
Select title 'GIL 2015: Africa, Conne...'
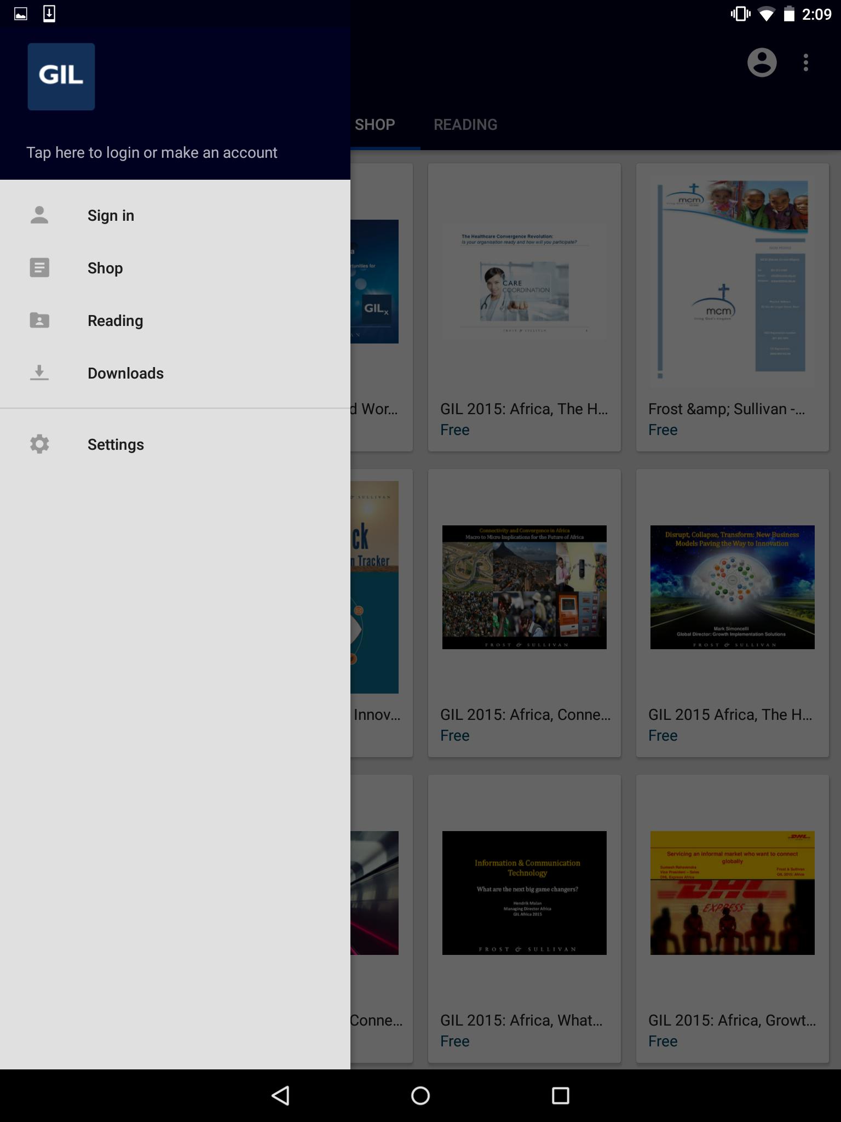tap(525, 715)
